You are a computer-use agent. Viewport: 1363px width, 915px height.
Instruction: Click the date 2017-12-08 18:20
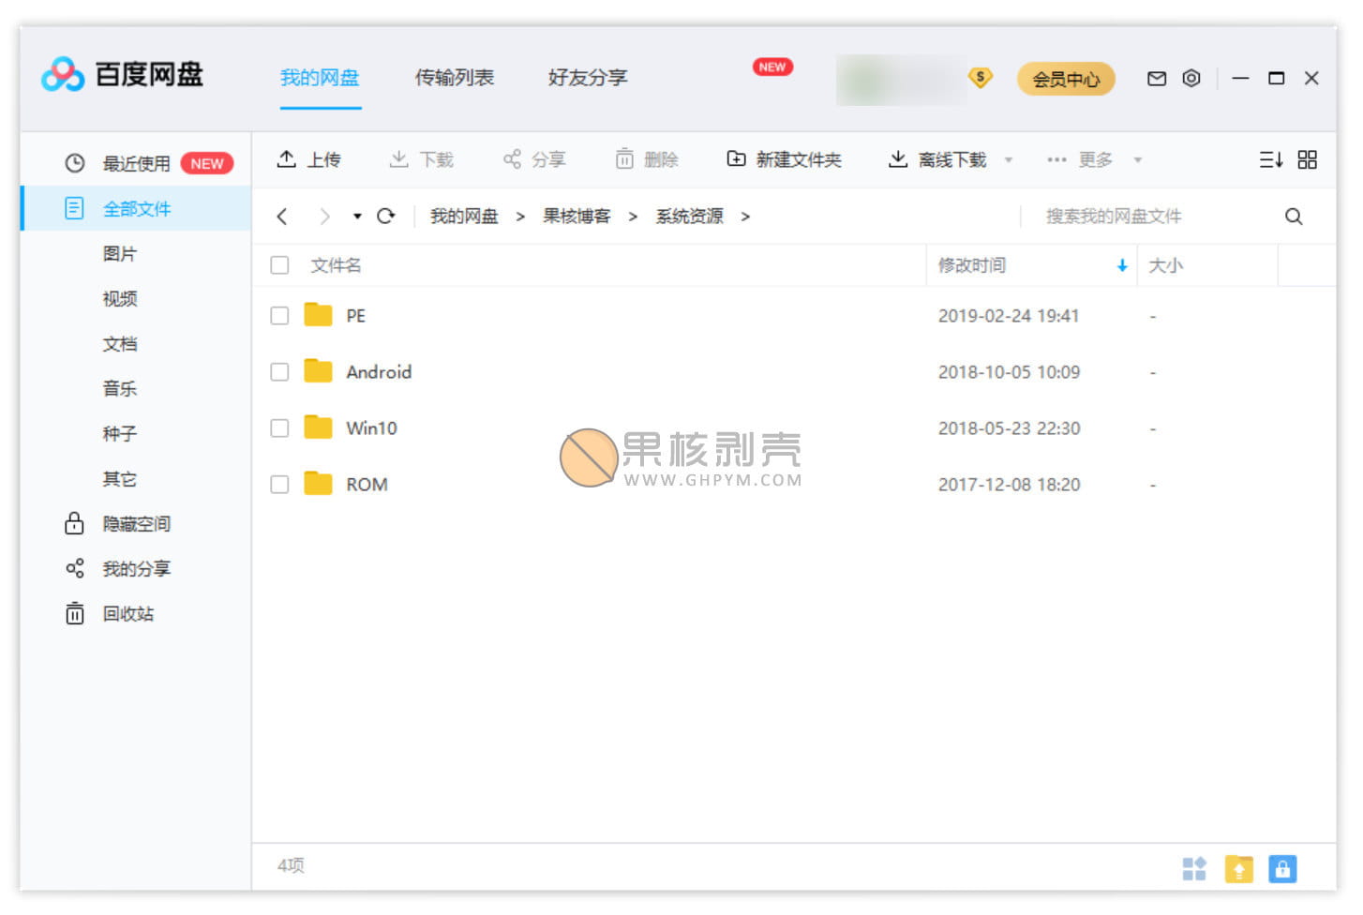click(x=1009, y=485)
